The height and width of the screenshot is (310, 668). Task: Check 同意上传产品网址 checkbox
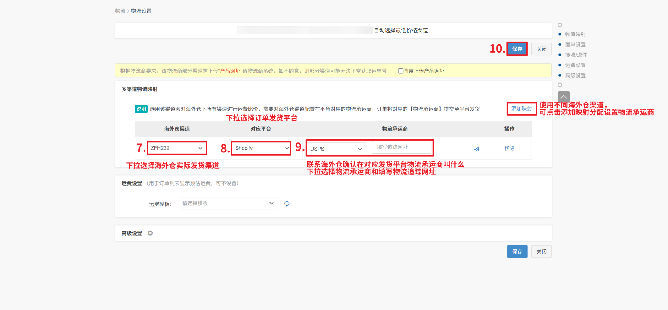(400, 71)
